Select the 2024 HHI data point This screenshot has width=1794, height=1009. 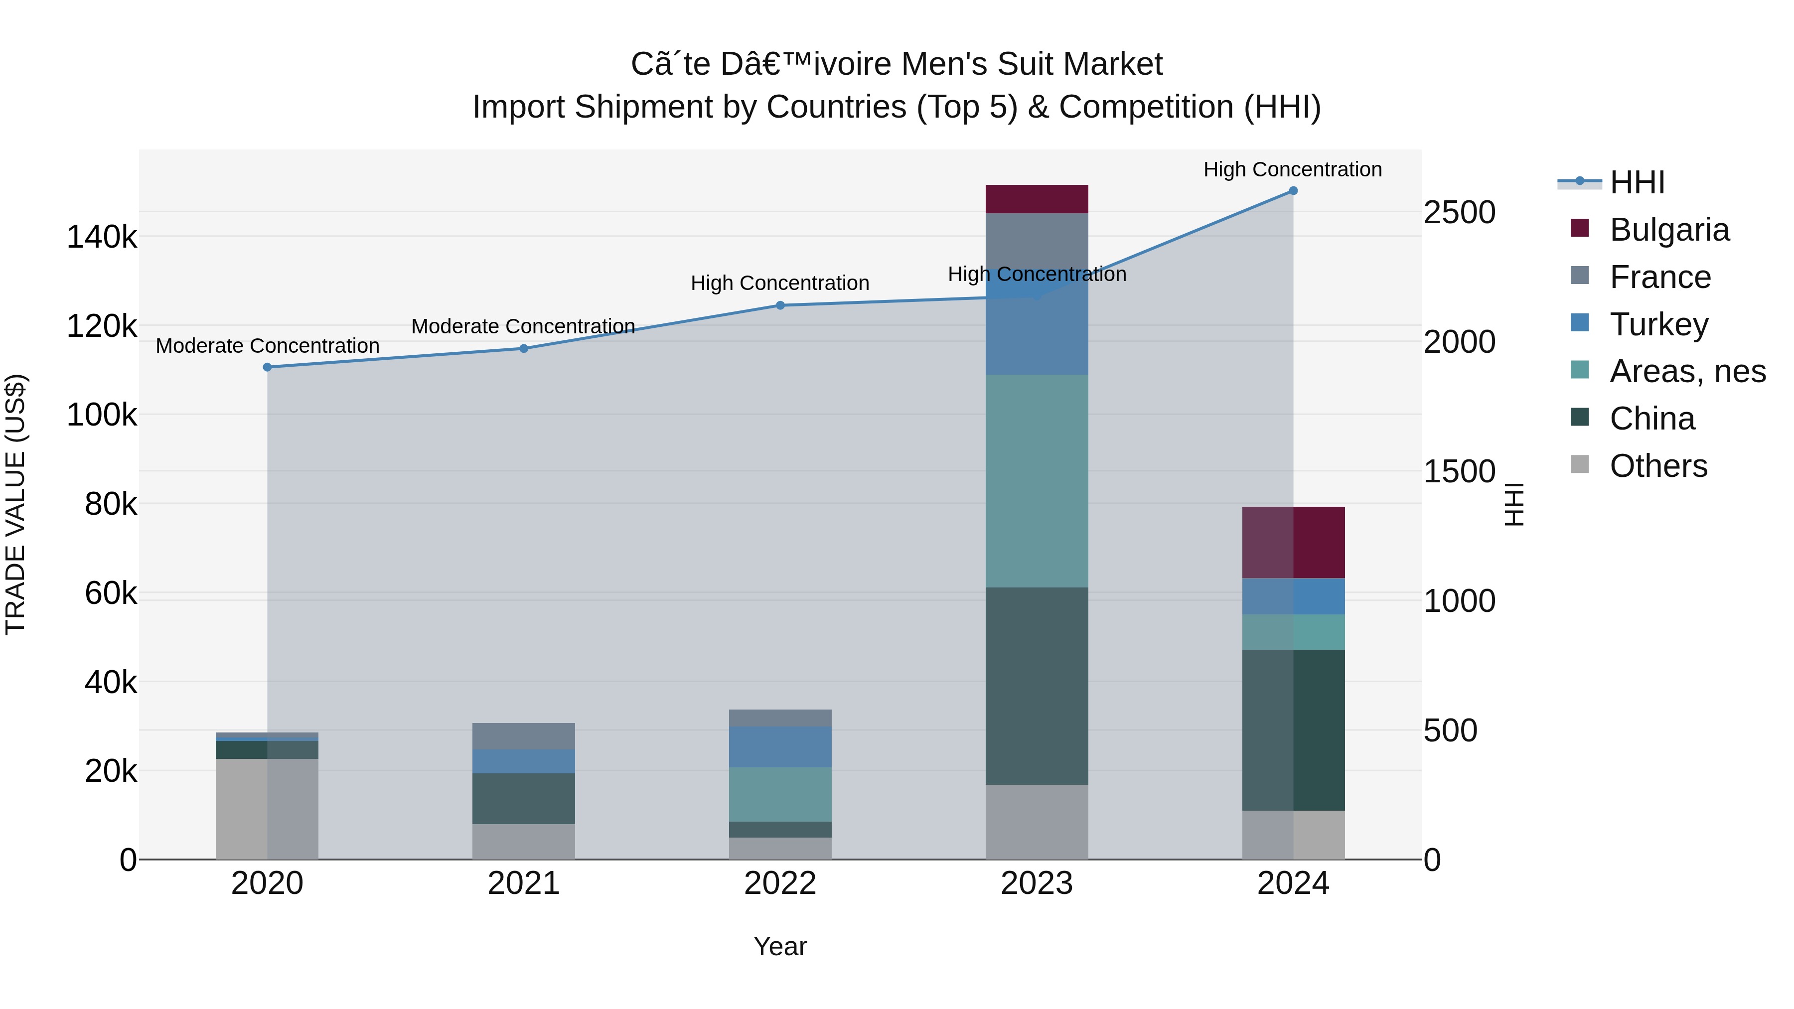pos(1293,190)
